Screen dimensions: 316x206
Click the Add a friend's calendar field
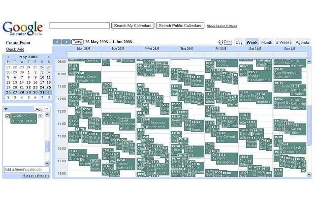(x=26, y=170)
